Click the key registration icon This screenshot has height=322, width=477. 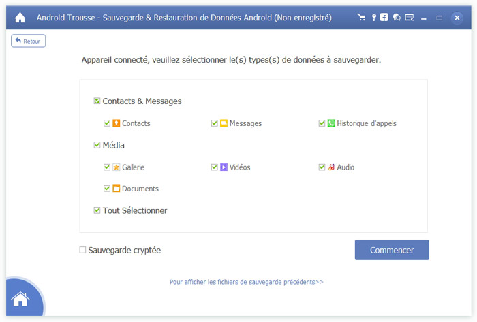(373, 17)
